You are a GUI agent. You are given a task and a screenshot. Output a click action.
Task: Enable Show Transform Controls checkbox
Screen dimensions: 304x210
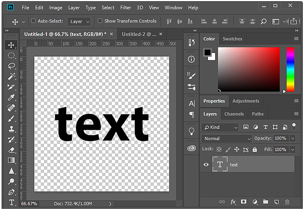pyautogui.click(x=100, y=21)
